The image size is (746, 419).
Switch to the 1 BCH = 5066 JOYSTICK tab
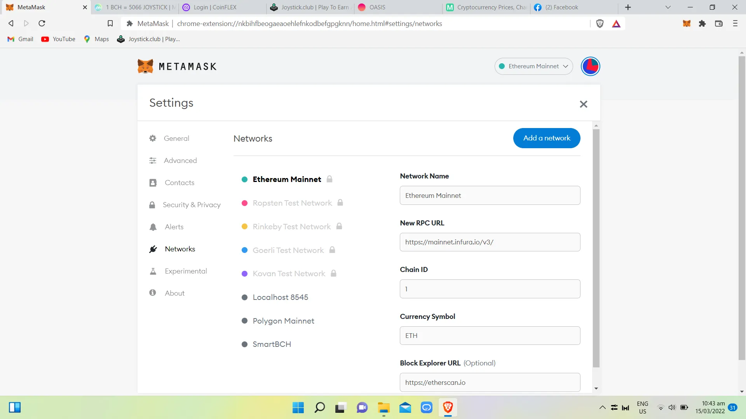(135, 7)
